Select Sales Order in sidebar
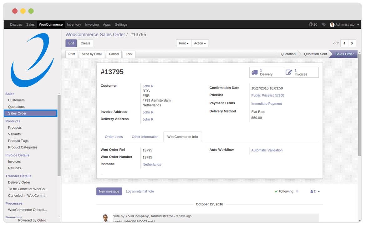Viewport: 366px width, 226px height. (31, 113)
